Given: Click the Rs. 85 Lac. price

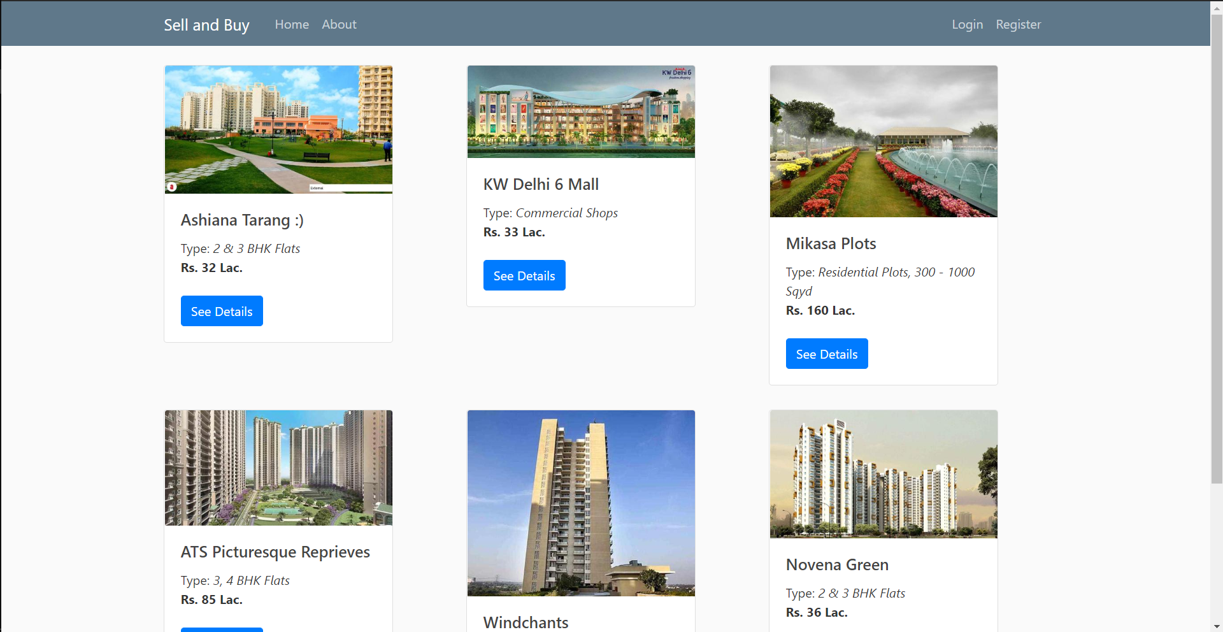Looking at the screenshot, I should [x=211, y=600].
